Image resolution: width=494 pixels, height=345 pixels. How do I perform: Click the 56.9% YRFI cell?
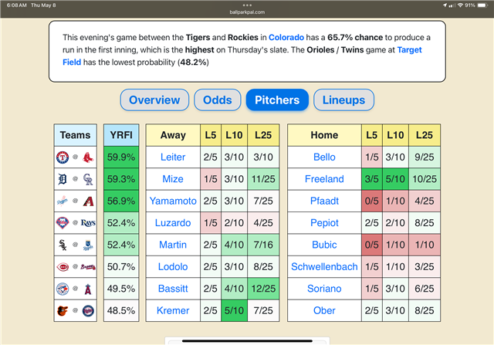[121, 201]
